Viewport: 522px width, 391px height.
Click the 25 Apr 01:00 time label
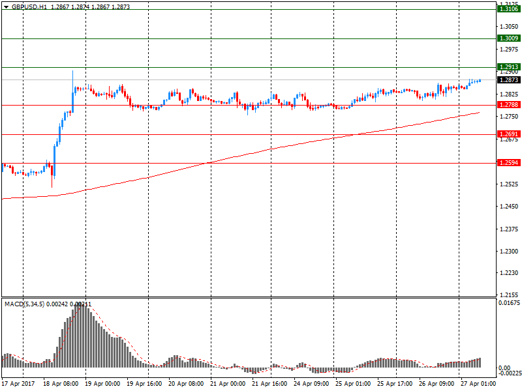[353, 384]
